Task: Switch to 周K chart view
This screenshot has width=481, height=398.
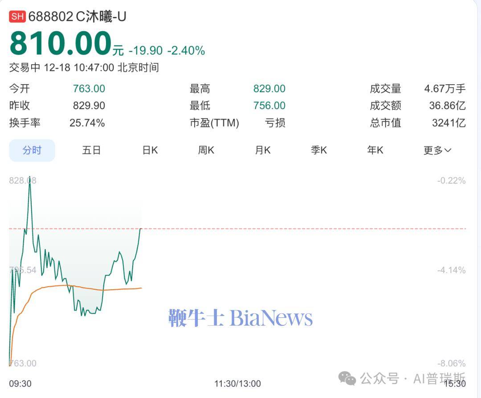Action: click(206, 150)
